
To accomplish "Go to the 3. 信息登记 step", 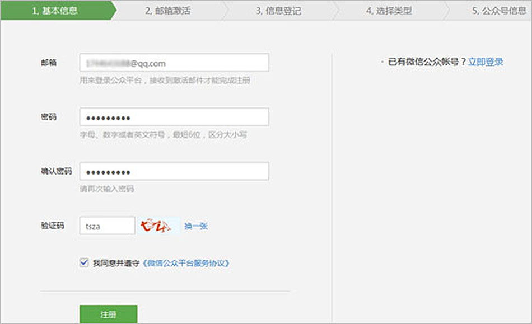I will pyautogui.click(x=278, y=11).
